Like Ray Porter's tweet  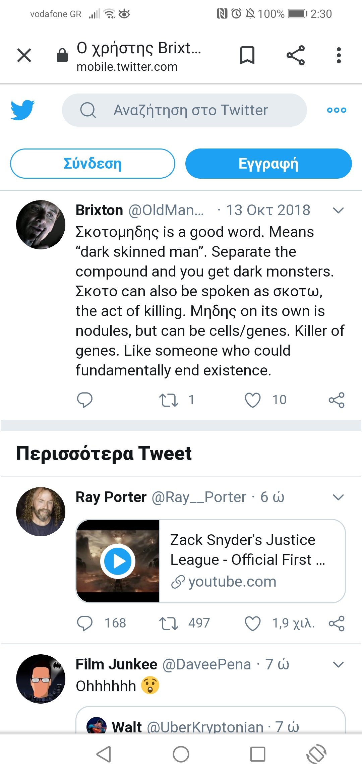click(x=253, y=623)
